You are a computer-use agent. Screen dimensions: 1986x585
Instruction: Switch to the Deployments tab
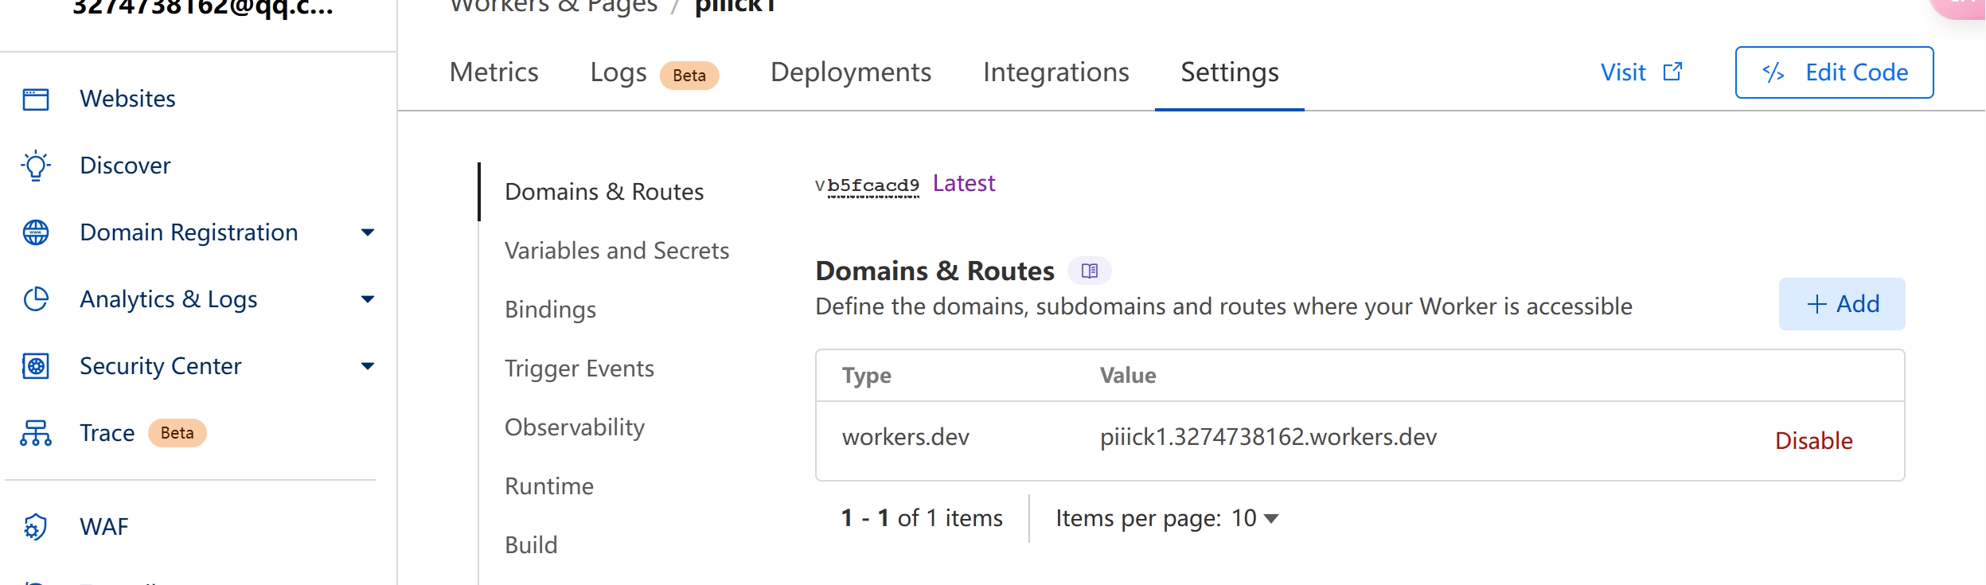pyautogui.click(x=850, y=72)
